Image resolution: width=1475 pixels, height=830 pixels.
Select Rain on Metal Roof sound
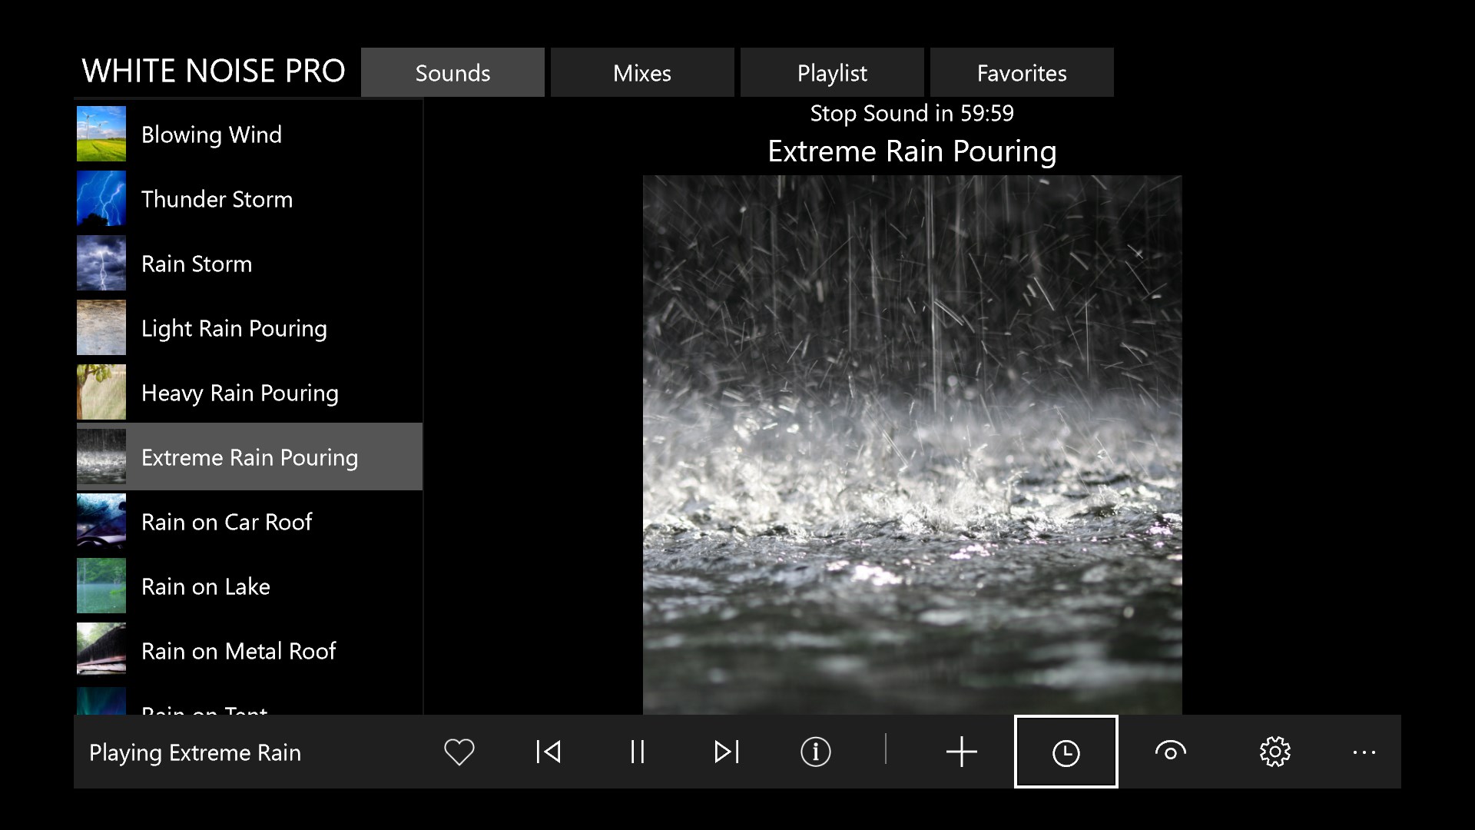tap(238, 651)
